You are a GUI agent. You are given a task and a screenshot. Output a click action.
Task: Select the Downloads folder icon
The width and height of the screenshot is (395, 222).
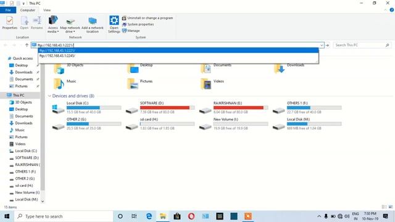(280, 68)
